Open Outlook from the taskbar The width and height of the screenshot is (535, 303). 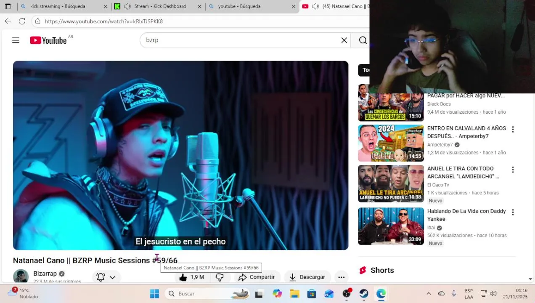coord(329,294)
